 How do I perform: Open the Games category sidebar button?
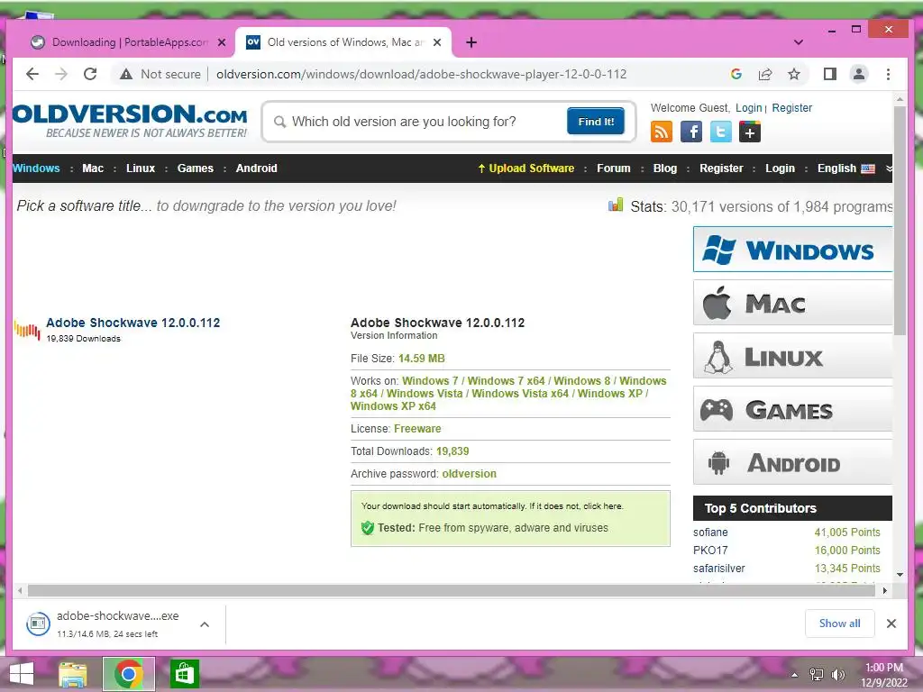coord(793,409)
